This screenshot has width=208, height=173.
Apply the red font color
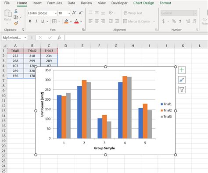tap(76, 21)
